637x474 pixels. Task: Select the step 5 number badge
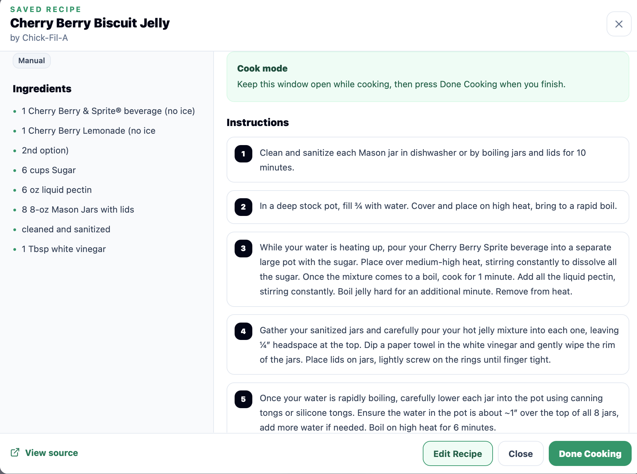click(x=243, y=399)
